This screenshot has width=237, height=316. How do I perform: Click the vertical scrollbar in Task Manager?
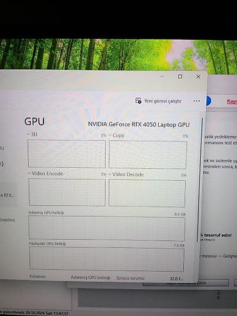click(x=200, y=179)
